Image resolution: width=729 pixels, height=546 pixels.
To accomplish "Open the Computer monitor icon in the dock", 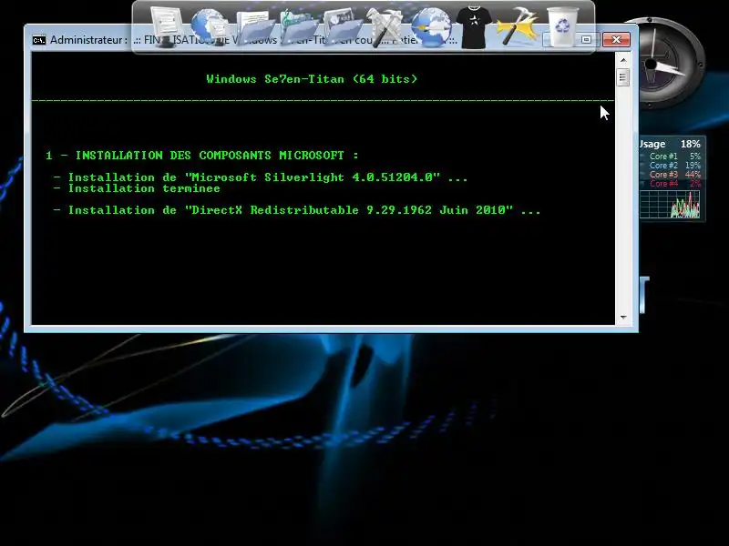I will tap(166, 27).
